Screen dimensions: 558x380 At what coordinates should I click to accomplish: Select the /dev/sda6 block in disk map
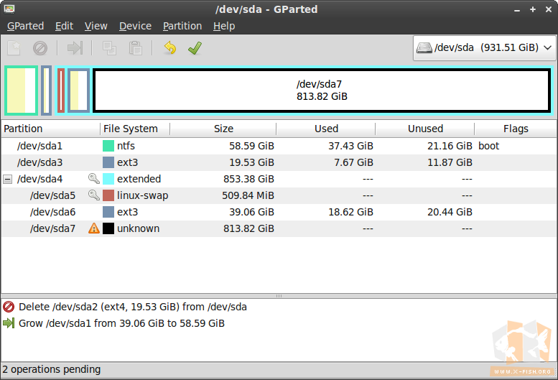[78, 91]
